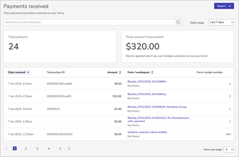Click the date 7 Jan 2025, 1:20am
The image size is (239, 157).
(x=20, y=121)
